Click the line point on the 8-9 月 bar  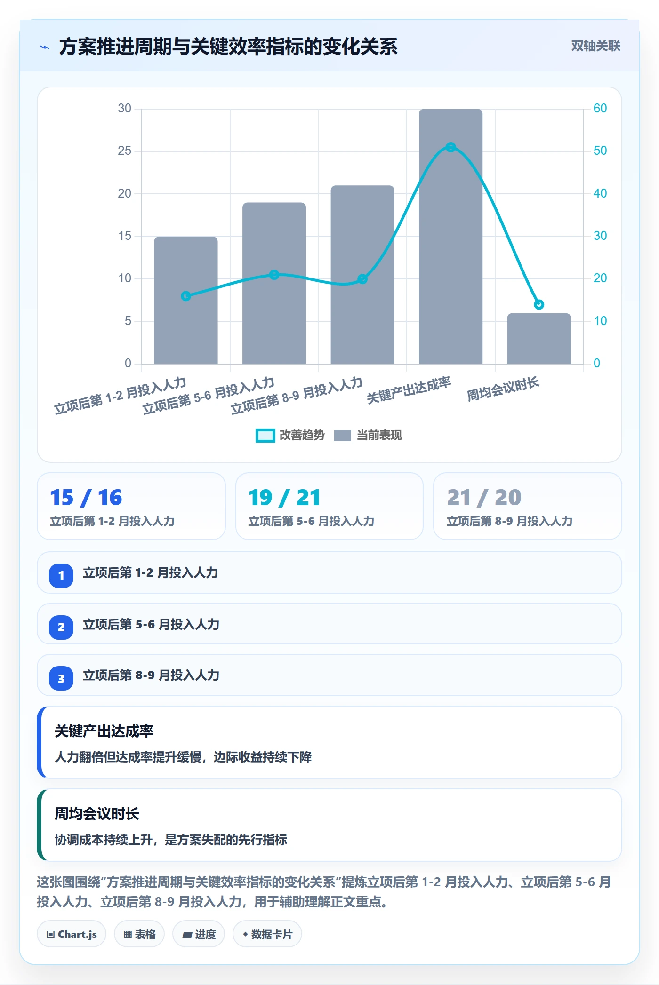tap(362, 279)
